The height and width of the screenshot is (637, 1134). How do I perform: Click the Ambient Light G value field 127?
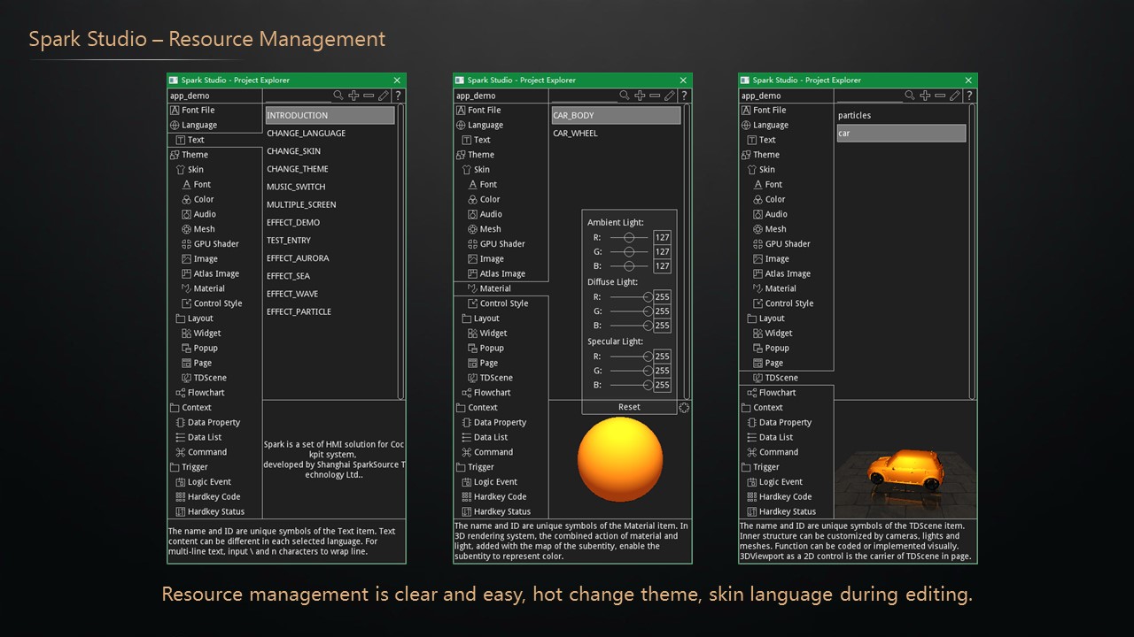point(663,252)
